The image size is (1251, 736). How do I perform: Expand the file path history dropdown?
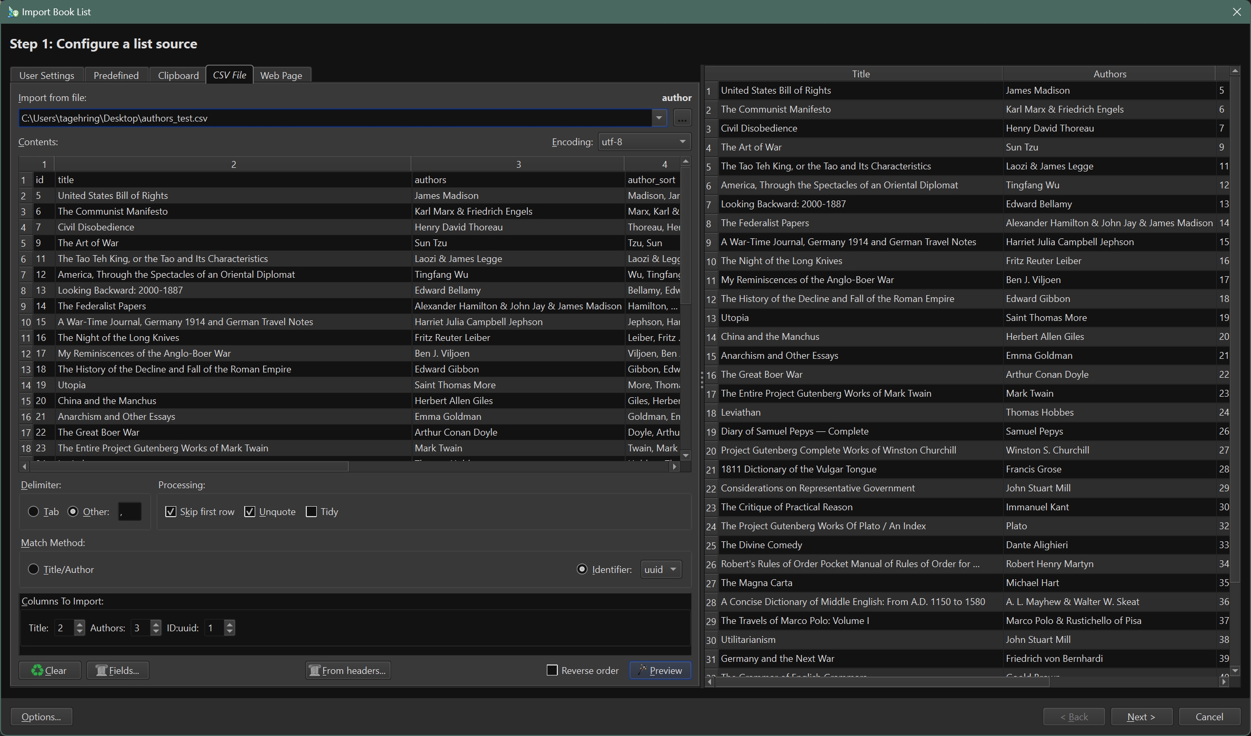pyautogui.click(x=659, y=118)
